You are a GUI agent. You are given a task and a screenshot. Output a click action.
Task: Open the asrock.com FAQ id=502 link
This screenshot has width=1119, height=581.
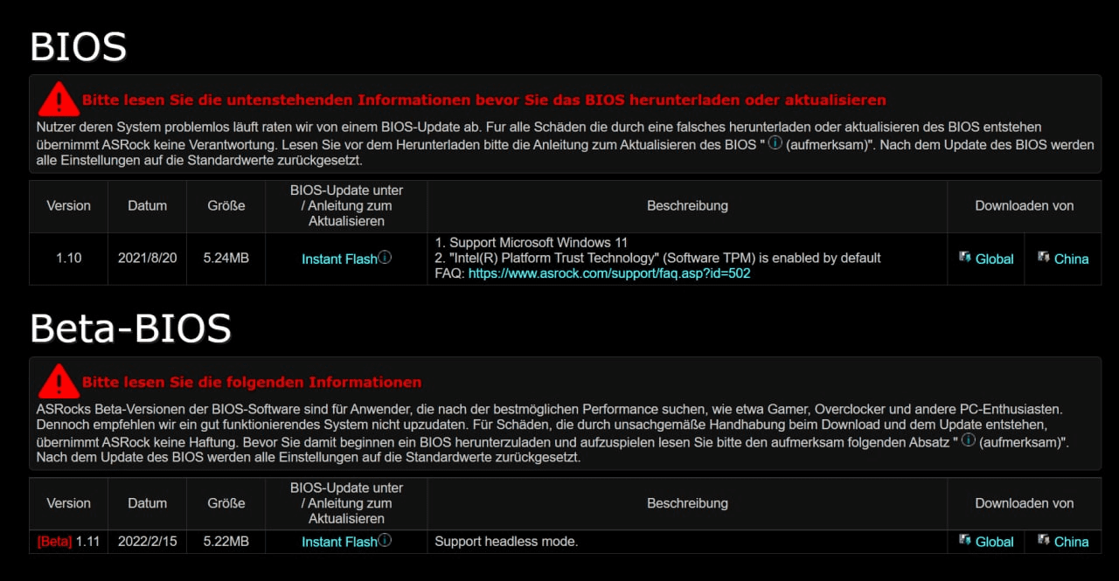tap(609, 273)
